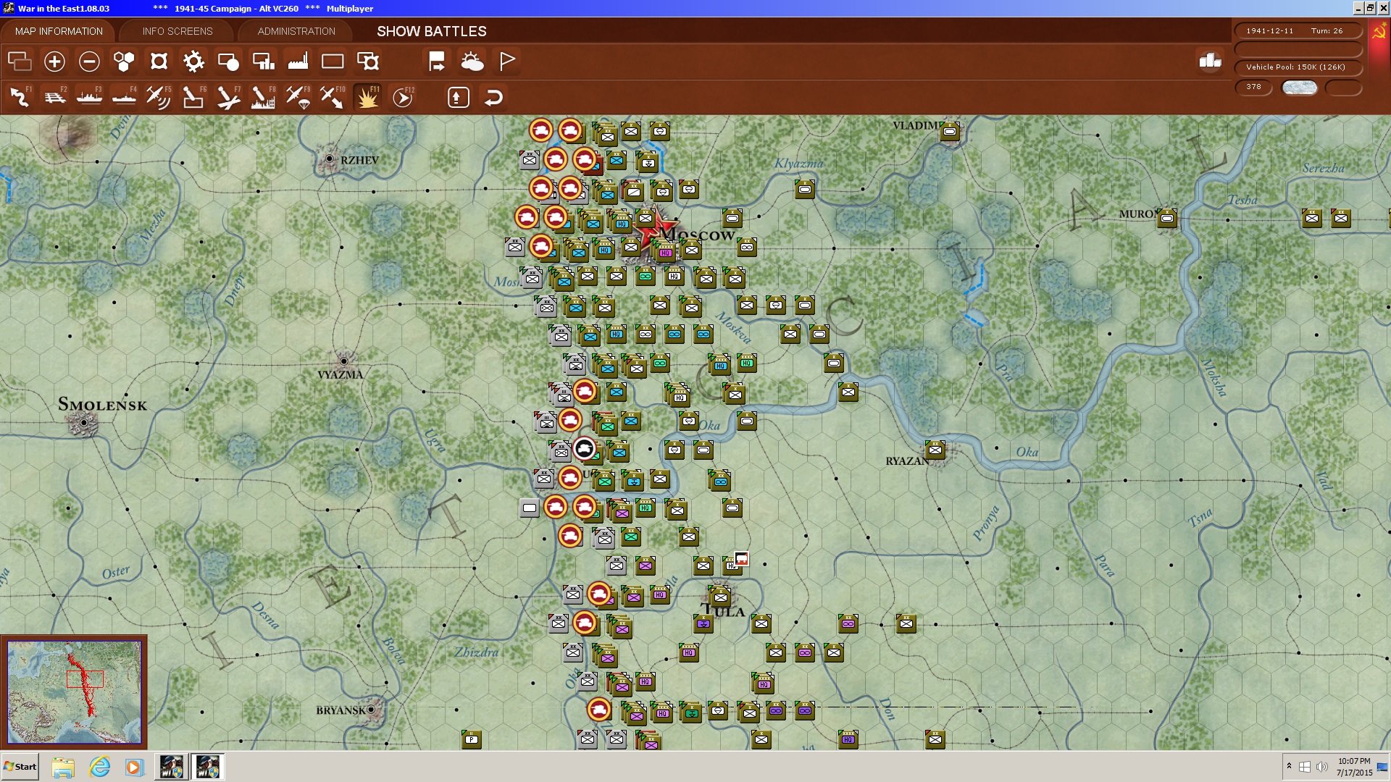Viewport: 1391px width, 782px height.
Task: Select F2 rail movement mode icon
Action: pos(55,97)
